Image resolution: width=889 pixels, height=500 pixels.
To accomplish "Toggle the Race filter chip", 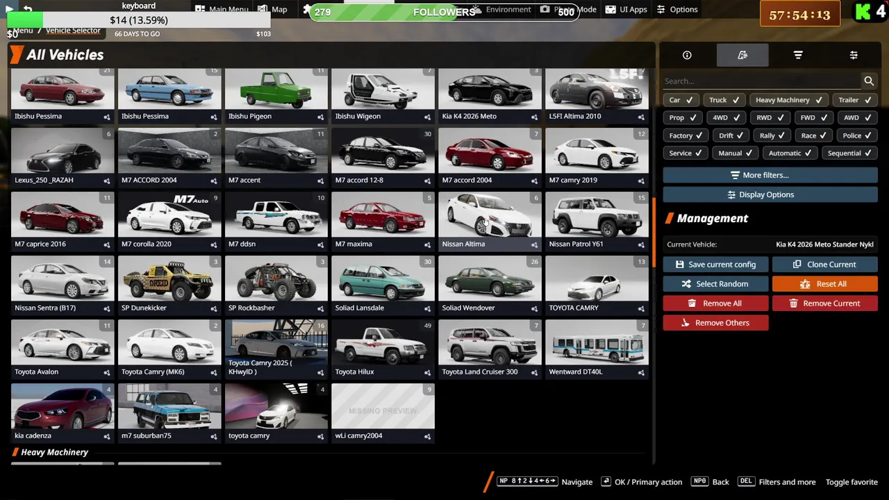I will point(814,135).
